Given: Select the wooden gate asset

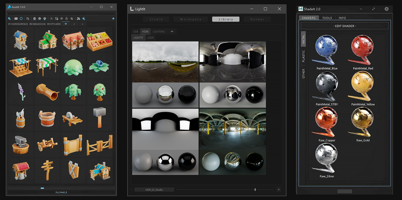Looking at the screenshot, I should [x=73, y=145].
